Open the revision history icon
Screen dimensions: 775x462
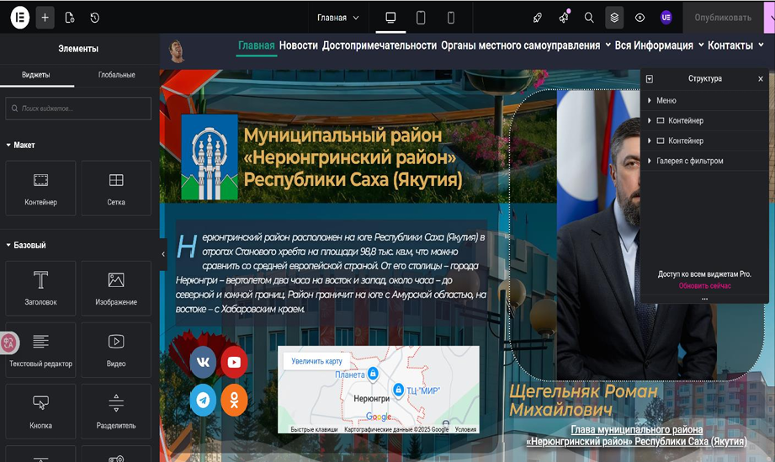pyautogui.click(x=95, y=18)
